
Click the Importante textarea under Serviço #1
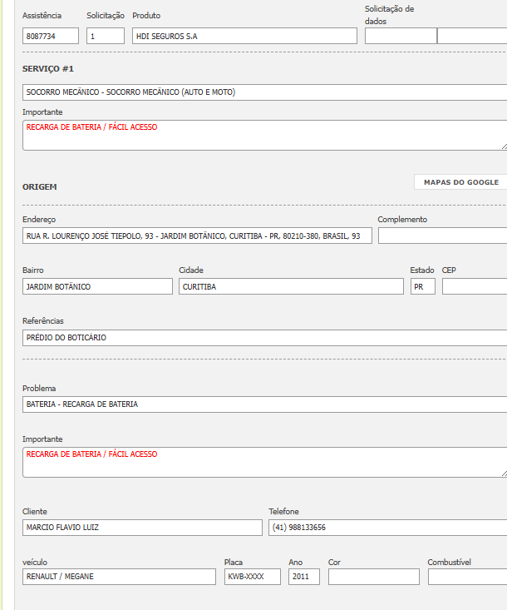pyautogui.click(x=264, y=136)
